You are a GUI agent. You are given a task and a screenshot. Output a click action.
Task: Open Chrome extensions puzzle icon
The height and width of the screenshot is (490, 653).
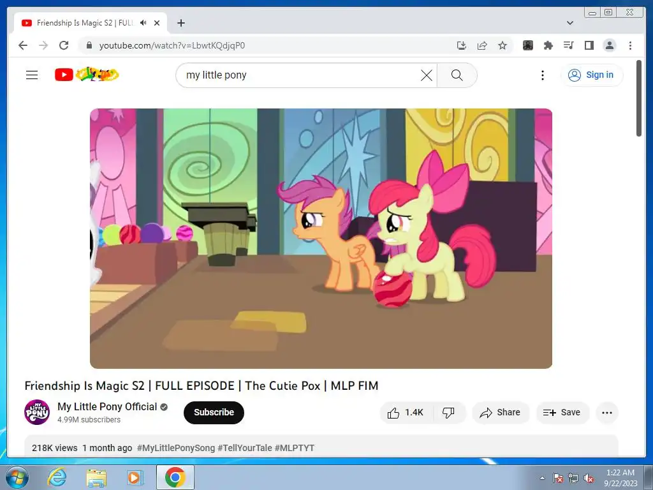pos(548,45)
